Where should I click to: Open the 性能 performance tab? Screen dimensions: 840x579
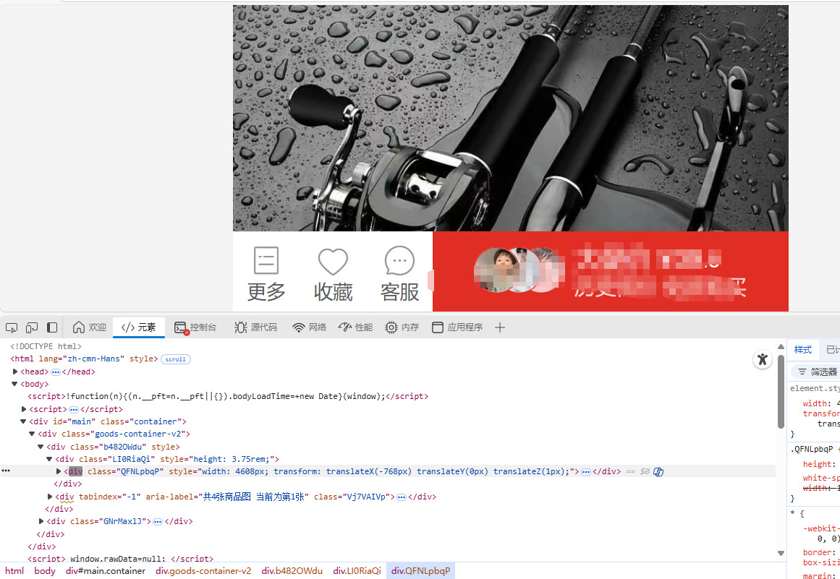point(355,327)
